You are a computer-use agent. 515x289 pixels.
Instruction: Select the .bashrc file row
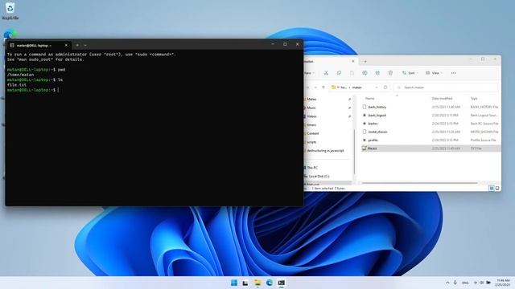pos(431,124)
